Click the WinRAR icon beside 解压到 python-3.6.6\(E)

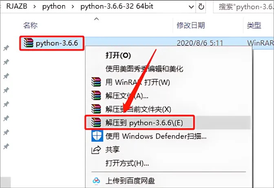click(96, 122)
